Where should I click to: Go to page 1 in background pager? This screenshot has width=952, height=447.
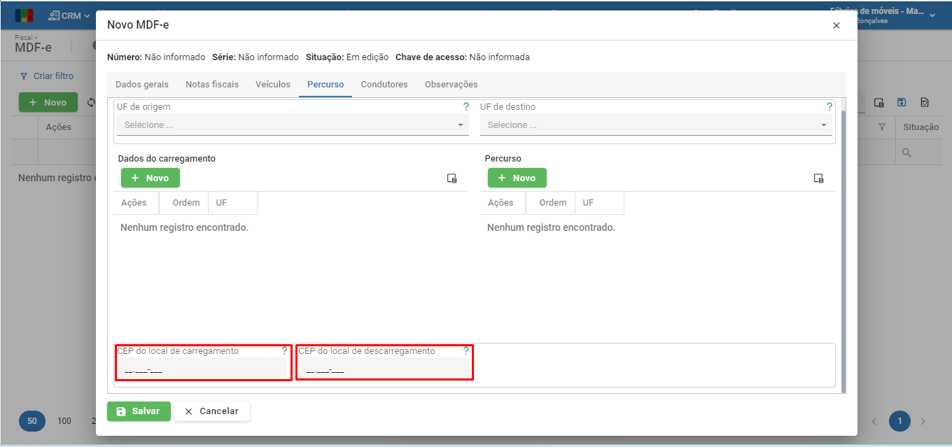click(x=899, y=421)
